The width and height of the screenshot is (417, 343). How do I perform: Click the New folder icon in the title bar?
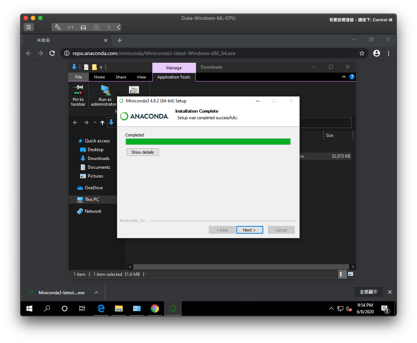click(x=94, y=67)
